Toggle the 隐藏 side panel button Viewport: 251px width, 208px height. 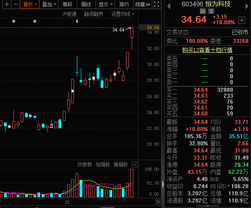[x=143, y=4]
